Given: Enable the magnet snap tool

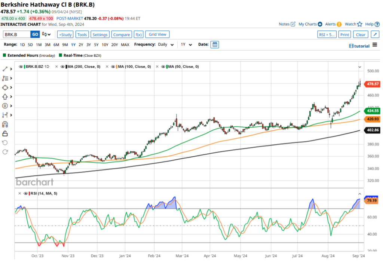Looking at the screenshot, I should 5,125.
